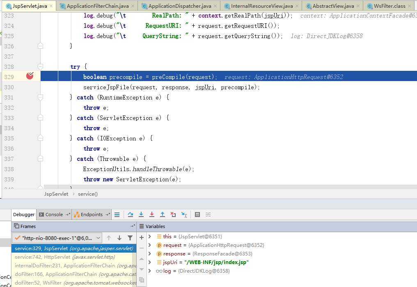Select the next frame with down arrow
Image resolution: width=417 pixels, height=287 pixels.
pyautogui.click(x=119, y=238)
